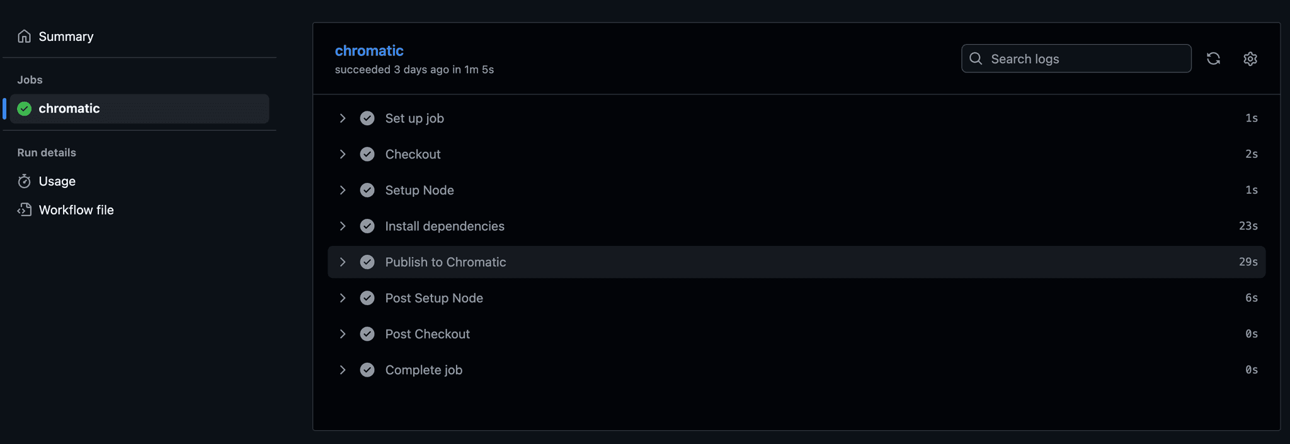Click the Checkout step success checkmark
The height and width of the screenshot is (444, 1290).
[x=367, y=154]
